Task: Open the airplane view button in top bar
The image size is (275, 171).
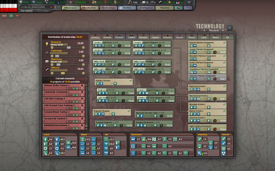Action: pos(188,8)
